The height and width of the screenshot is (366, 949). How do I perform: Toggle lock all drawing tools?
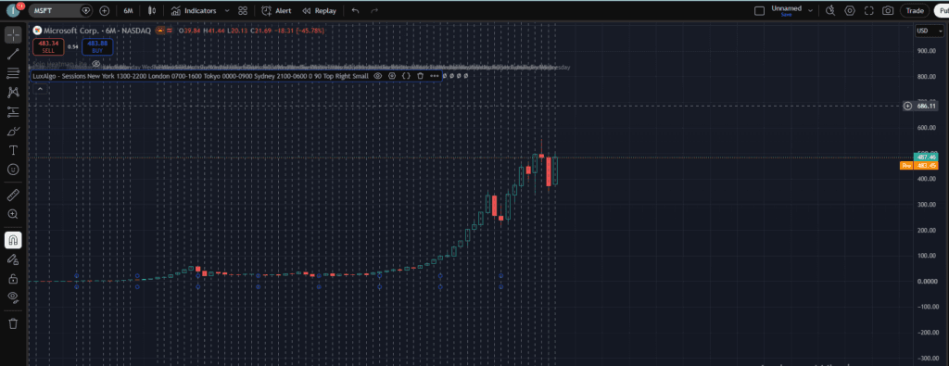(13, 279)
